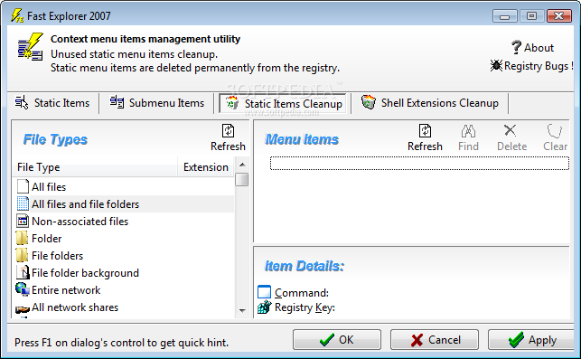Click the Delete X tool in Menu Items
Screen dimensions: 581x359
(511, 137)
